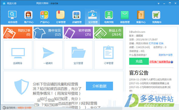Image resolution: width=179 pixels, height=110 pixels.
Task: Click the red 获取推广链接赚佣金 link
Action: (x=160, y=62)
